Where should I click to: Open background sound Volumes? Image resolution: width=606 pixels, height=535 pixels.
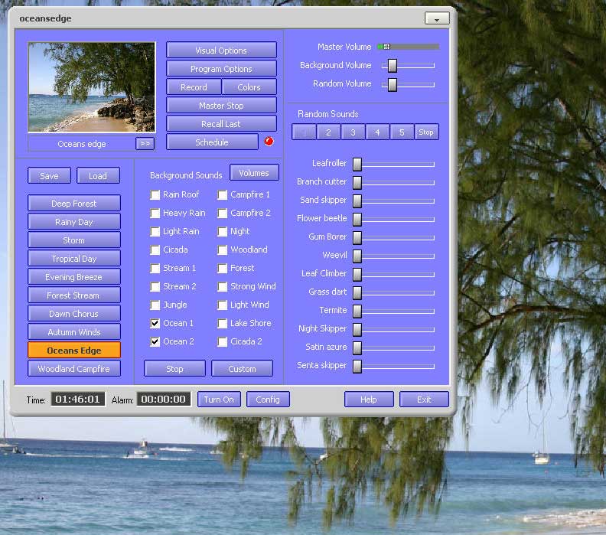click(x=254, y=173)
